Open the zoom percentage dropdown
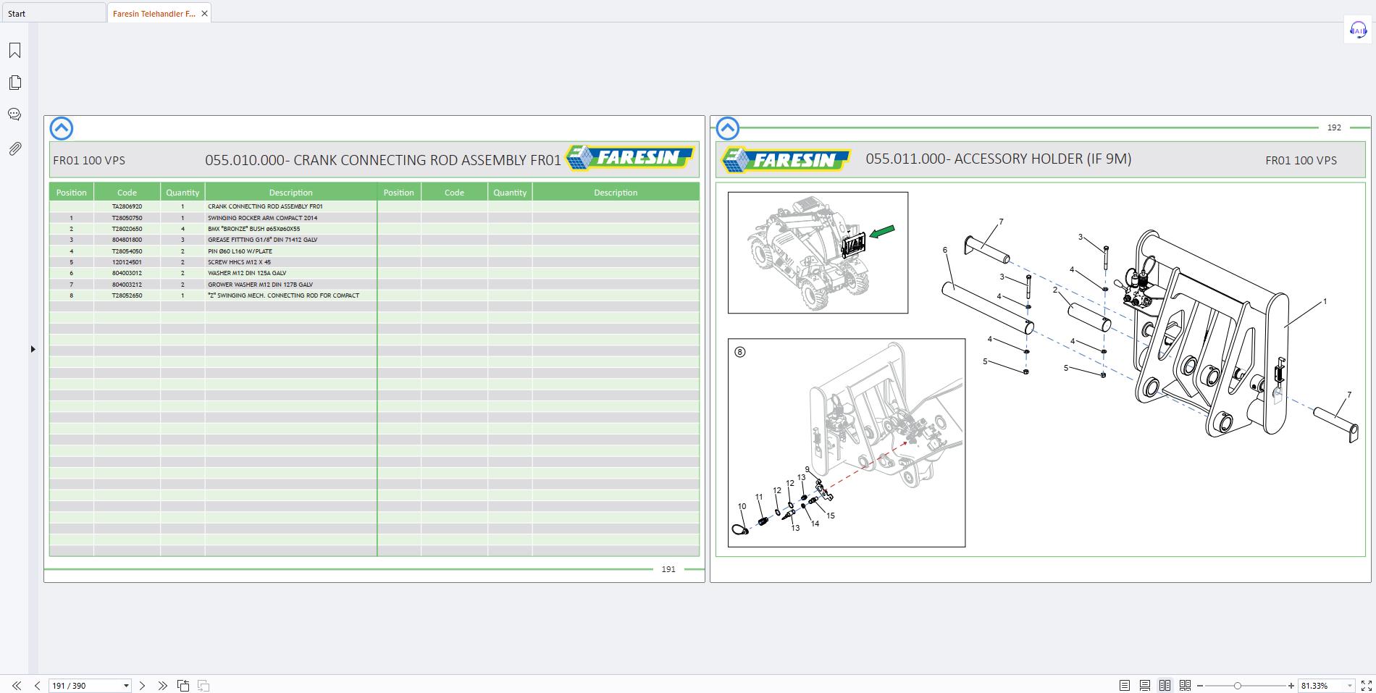This screenshot has width=1376, height=693. [1349, 685]
